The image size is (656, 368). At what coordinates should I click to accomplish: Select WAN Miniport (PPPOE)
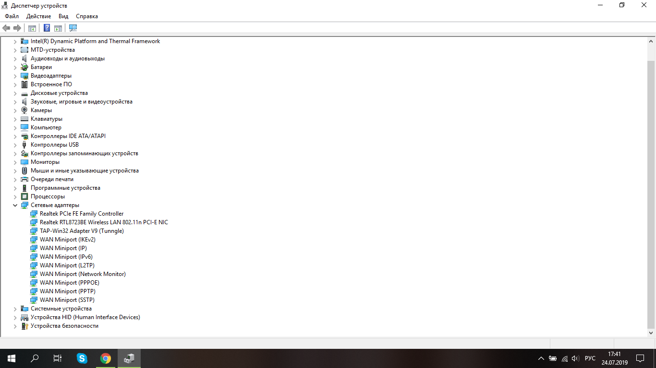[x=70, y=283]
